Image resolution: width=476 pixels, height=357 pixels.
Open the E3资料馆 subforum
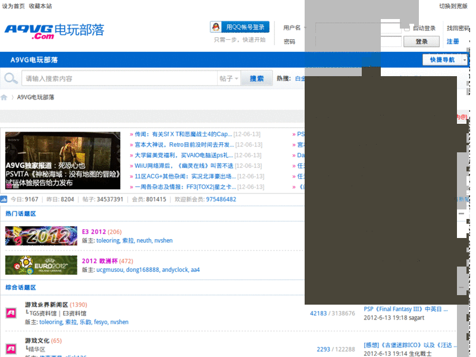pyautogui.click(x=74, y=314)
